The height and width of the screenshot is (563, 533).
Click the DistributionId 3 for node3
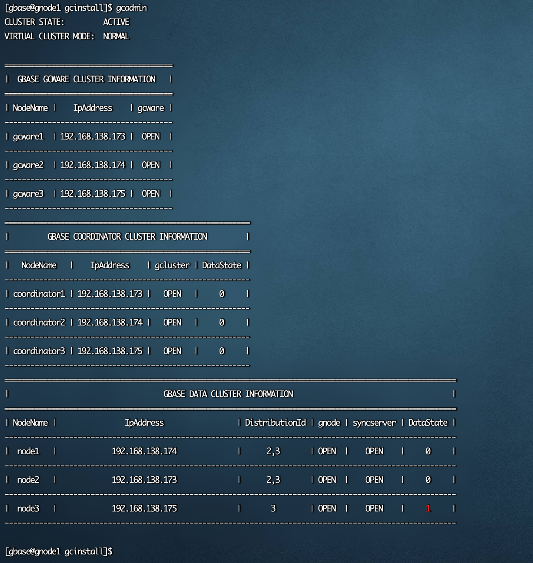(x=273, y=509)
